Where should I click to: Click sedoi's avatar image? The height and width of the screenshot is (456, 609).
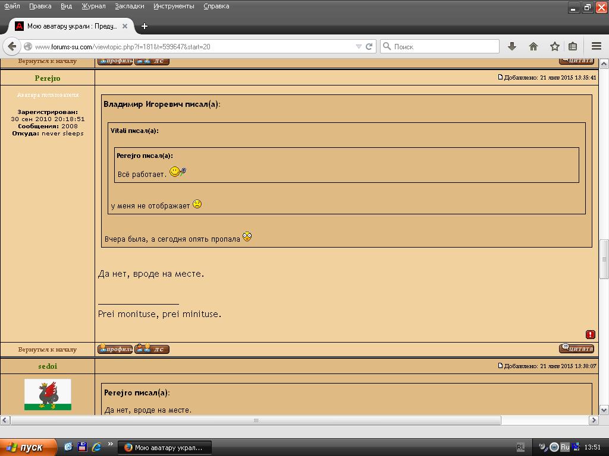48,394
